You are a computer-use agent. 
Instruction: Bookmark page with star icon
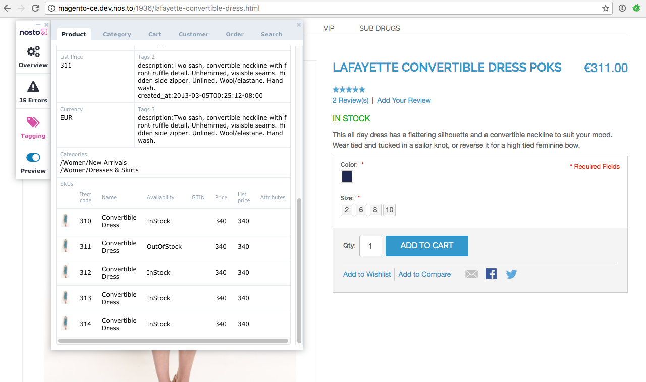click(606, 8)
